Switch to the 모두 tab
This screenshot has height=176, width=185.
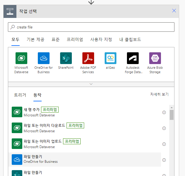(16, 39)
